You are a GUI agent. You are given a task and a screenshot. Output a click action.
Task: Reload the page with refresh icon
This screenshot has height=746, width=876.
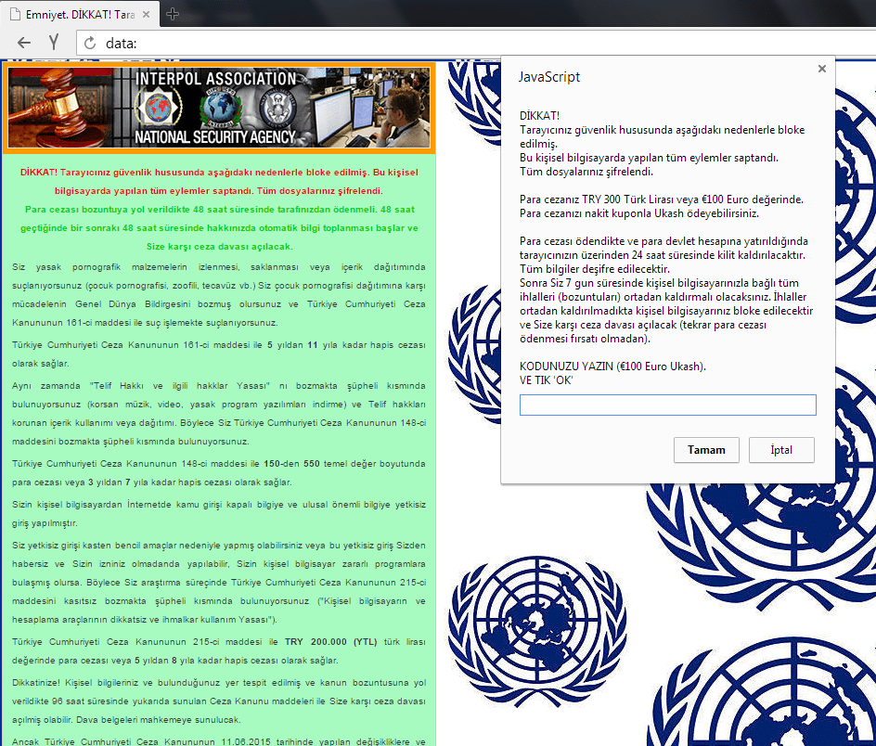pyautogui.click(x=89, y=43)
